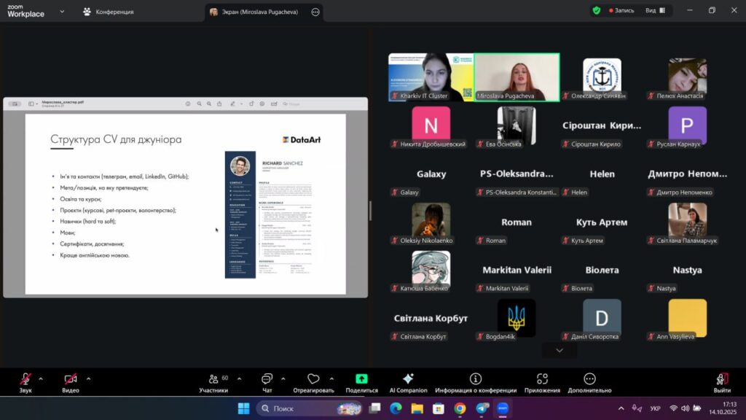Select the Экран (Miroslava Pugacheva) tab
746x420 pixels.
pyautogui.click(x=259, y=12)
